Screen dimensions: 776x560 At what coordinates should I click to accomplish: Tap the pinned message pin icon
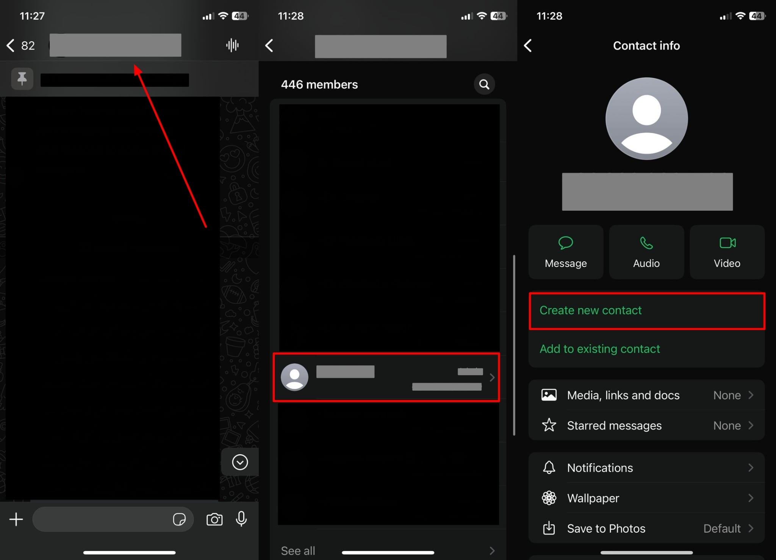click(x=22, y=79)
